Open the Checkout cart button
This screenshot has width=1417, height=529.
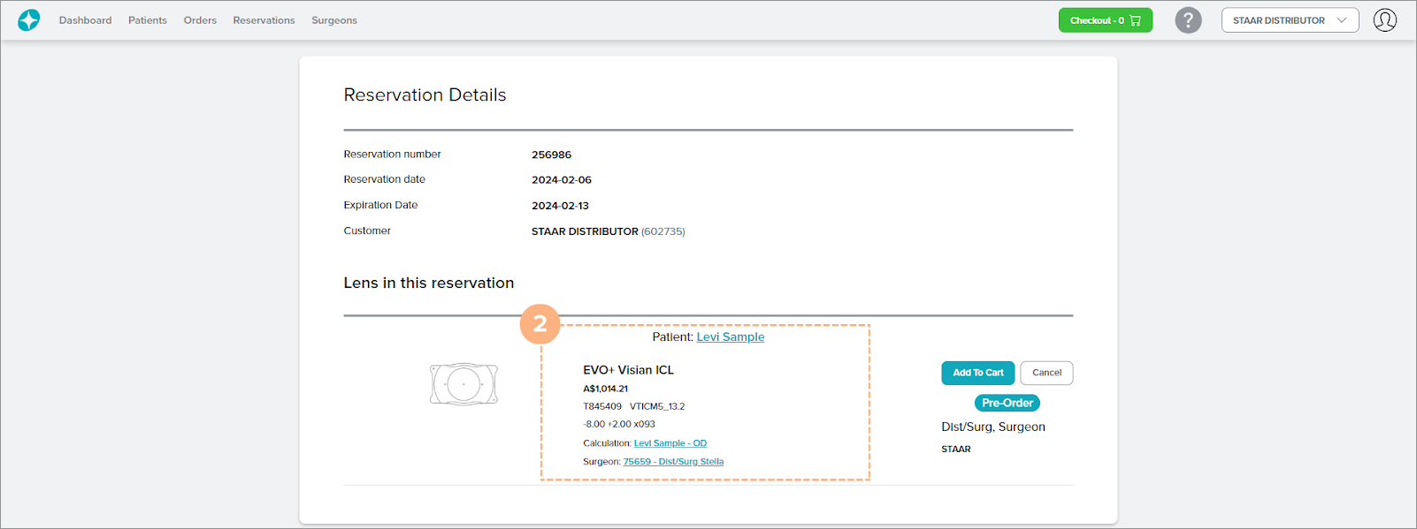coord(1105,20)
